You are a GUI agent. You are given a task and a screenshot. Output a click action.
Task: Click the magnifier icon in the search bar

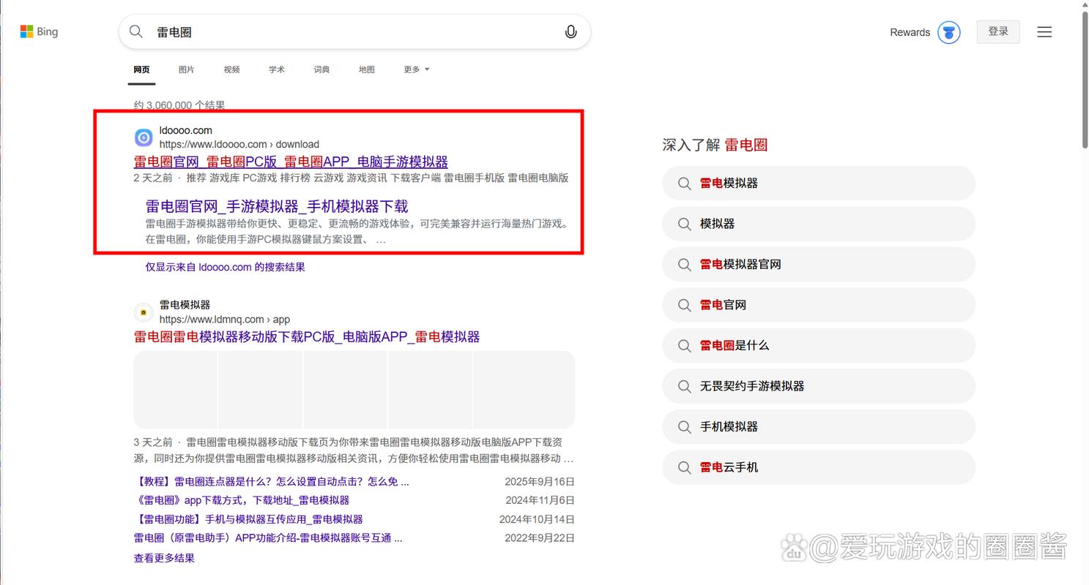135,31
